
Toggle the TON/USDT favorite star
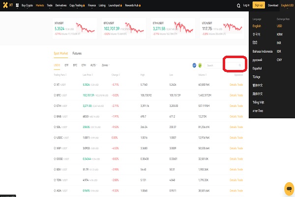[x=55, y=180]
